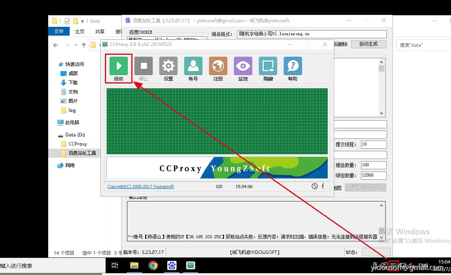Screen dimensions: 451x275
Task: Open recent locations dropdown in Explorer
Action: click(76, 45)
